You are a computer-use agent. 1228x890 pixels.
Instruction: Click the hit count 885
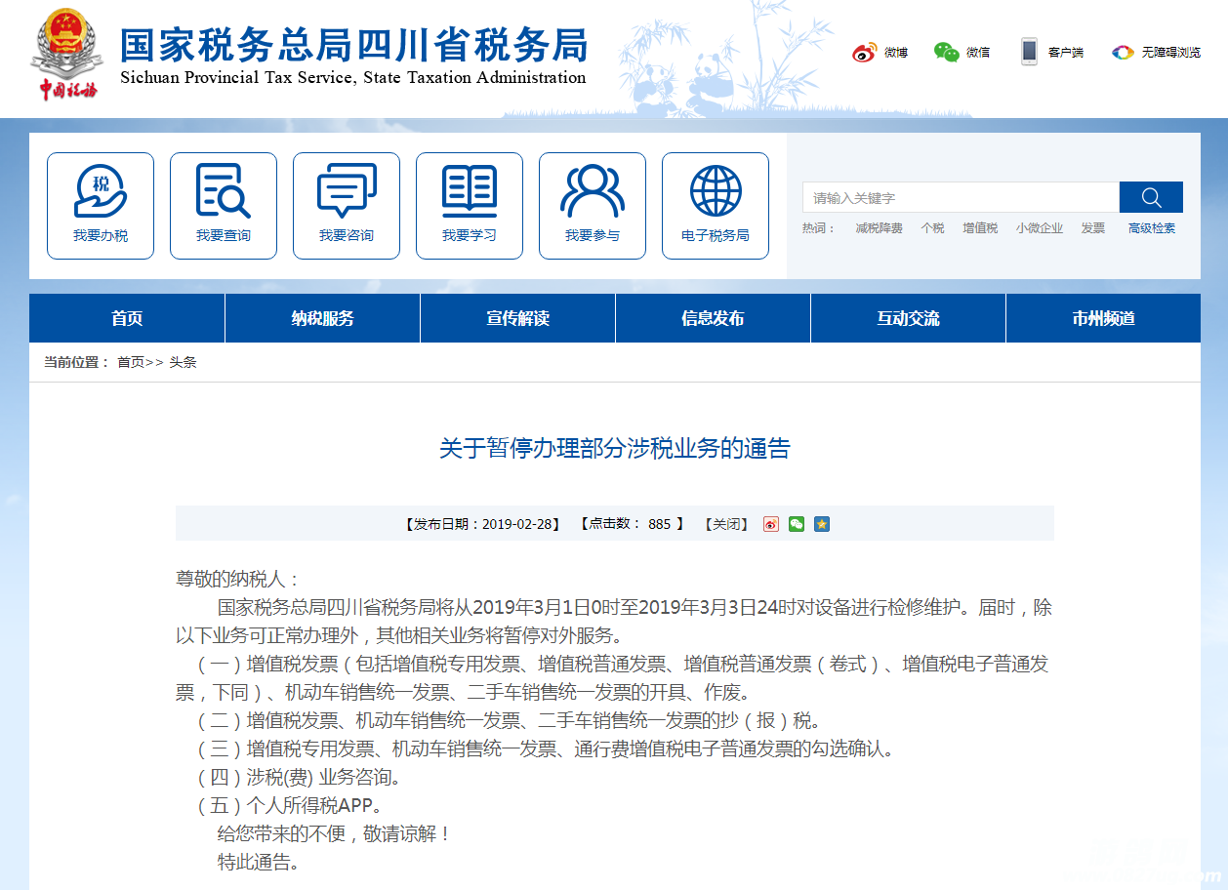click(659, 524)
